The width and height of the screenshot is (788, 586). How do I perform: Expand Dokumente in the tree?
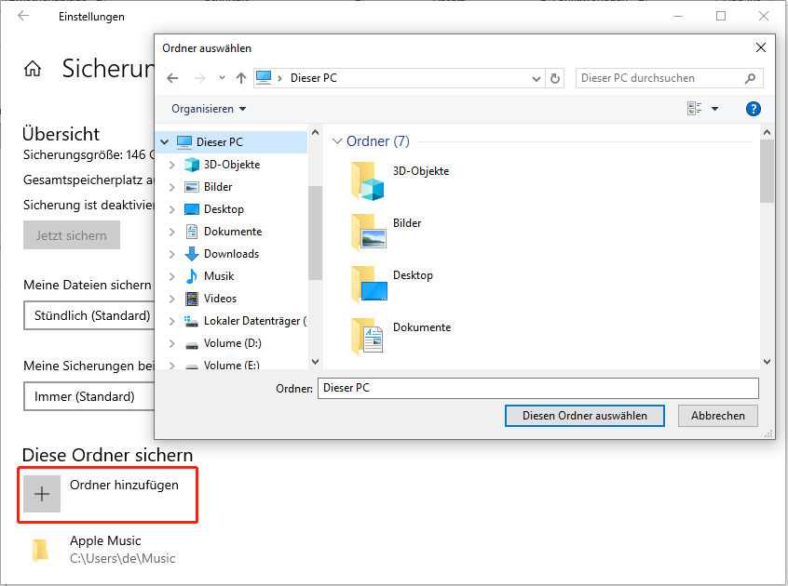pos(172,232)
